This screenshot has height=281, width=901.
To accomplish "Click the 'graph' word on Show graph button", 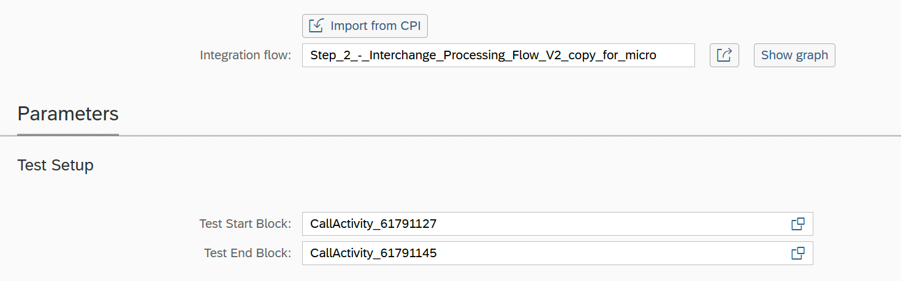I will [812, 55].
